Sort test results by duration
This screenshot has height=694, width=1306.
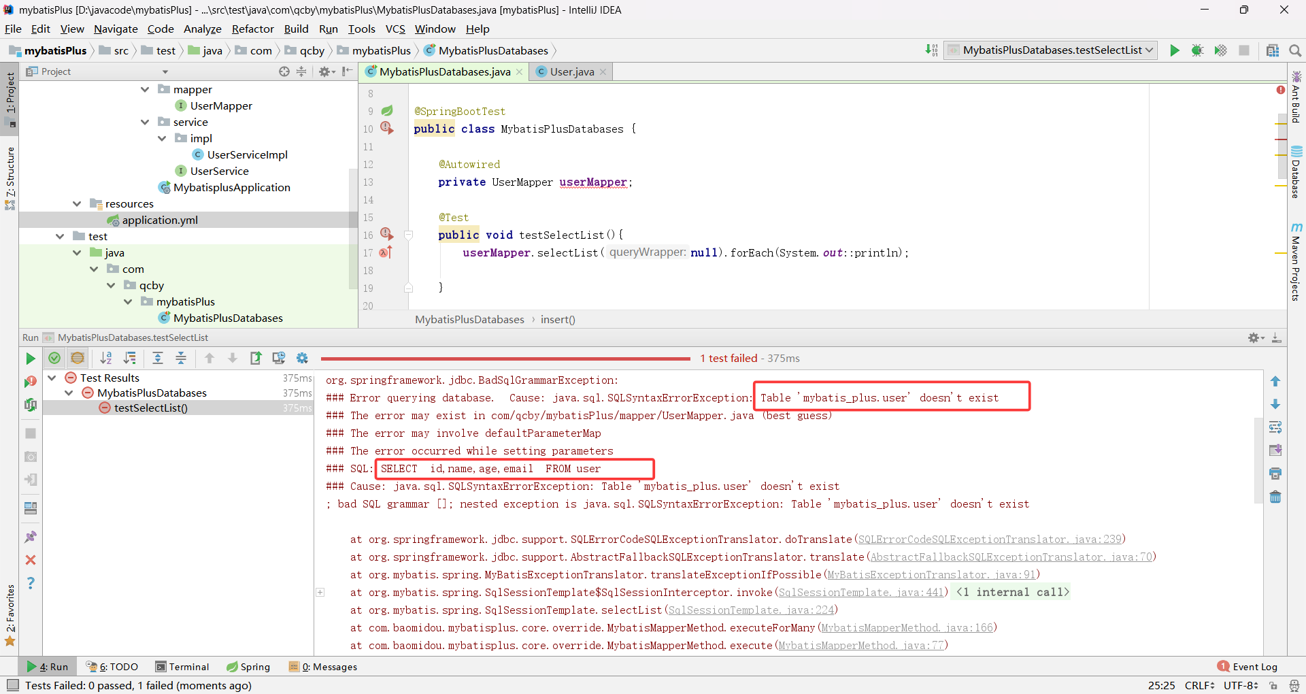129,358
